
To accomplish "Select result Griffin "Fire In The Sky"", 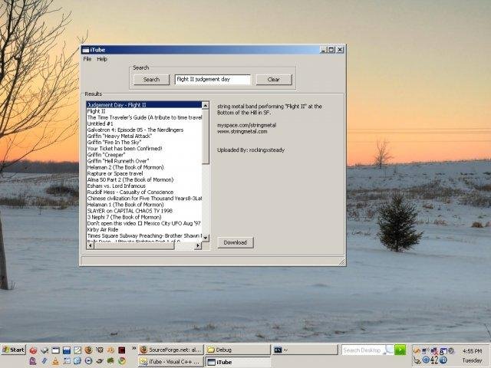I will 144,143.
